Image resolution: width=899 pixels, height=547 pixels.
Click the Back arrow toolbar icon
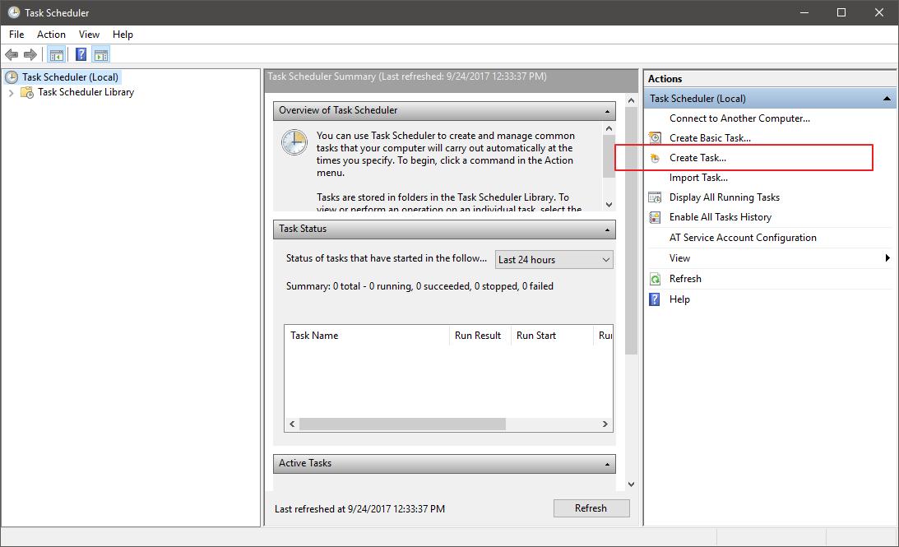[x=12, y=55]
